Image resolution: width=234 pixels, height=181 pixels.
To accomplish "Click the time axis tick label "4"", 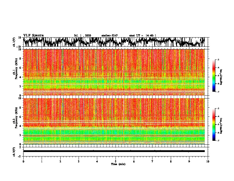I will pos(97,161).
